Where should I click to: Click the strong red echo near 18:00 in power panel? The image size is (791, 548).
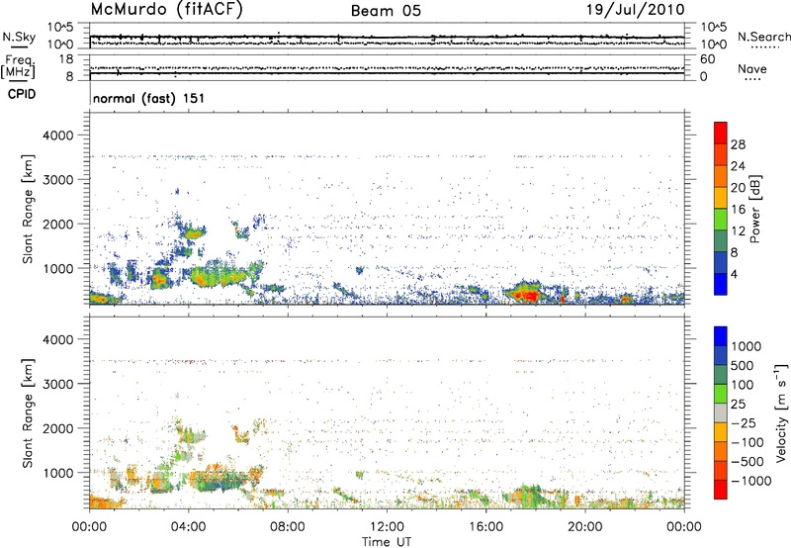(528, 294)
